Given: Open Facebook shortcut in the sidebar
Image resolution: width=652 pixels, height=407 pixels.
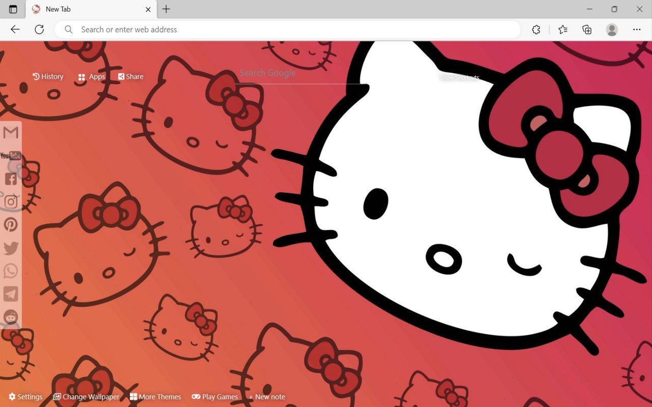Looking at the screenshot, I should pyautogui.click(x=11, y=179).
